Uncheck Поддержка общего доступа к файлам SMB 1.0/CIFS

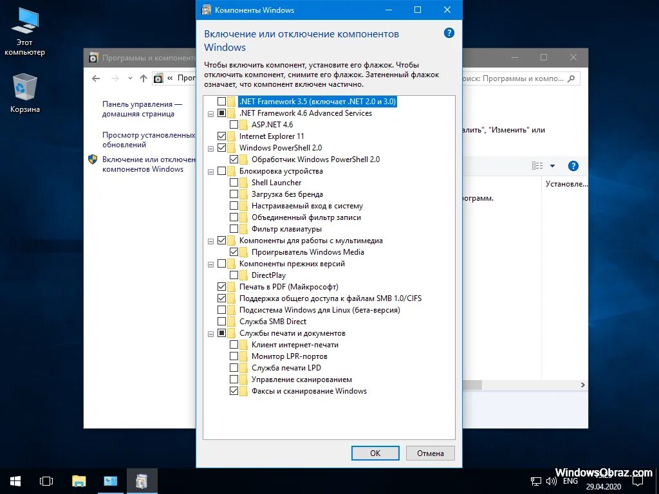coord(221,298)
